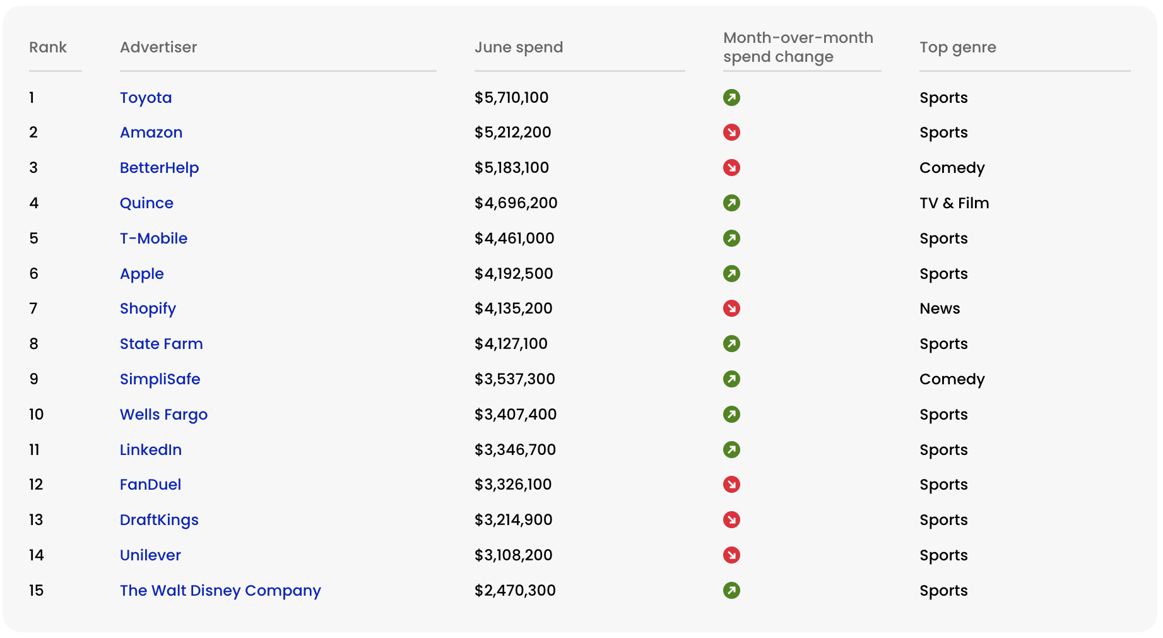Image resolution: width=1163 pixels, height=638 pixels.
Task: Click Unilever's red downward arrow icon
Action: pos(731,555)
